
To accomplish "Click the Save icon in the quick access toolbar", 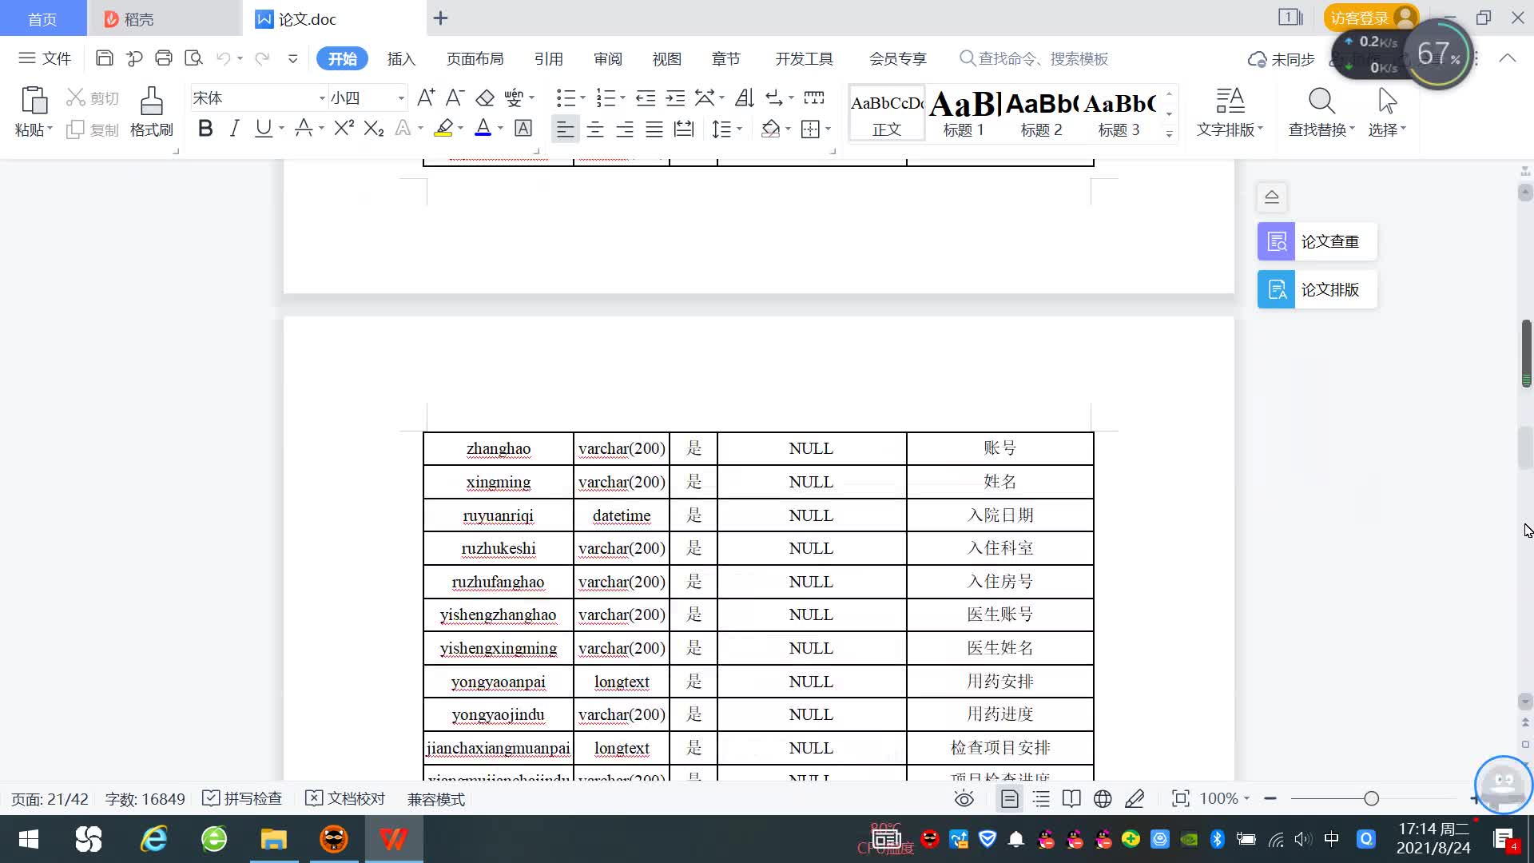I will [x=104, y=58].
